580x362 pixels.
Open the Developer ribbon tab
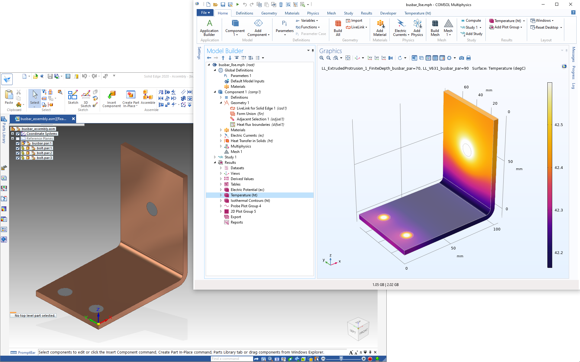[388, 13]
